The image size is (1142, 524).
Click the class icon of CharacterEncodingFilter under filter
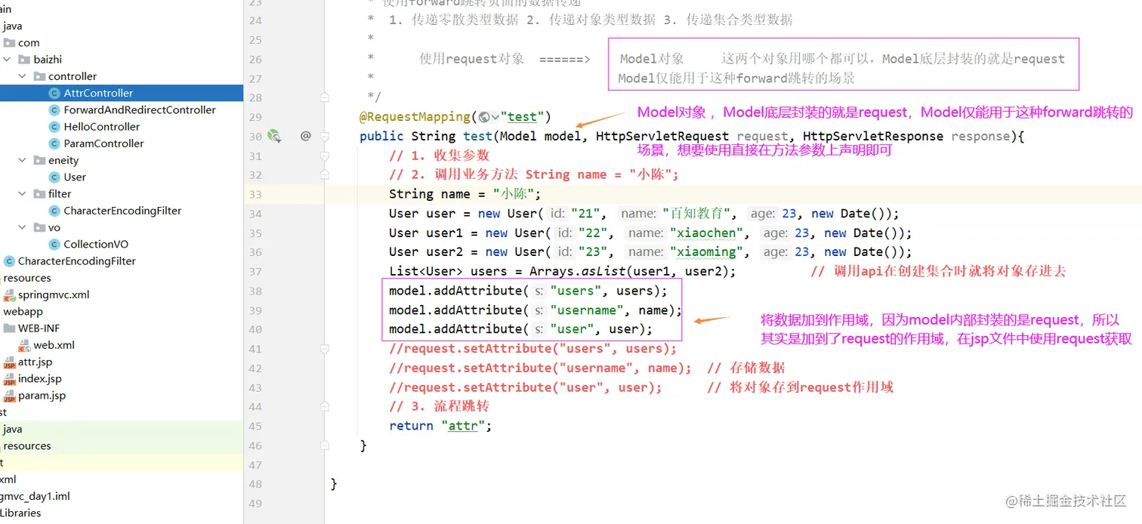point(54,211)
